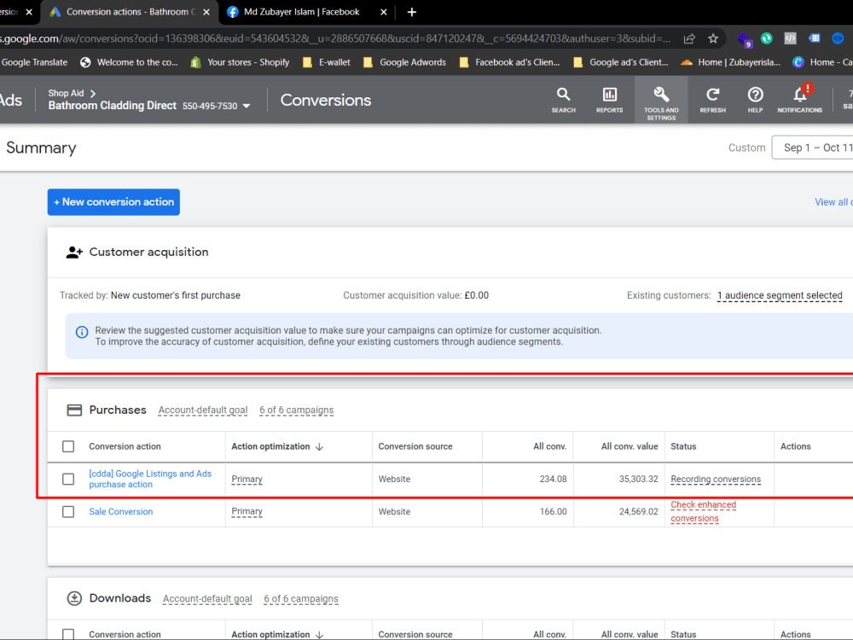This screenshot has height=640, width=853.
Task: Click Check enhanced conversions status link
Action: pos(703,511)
